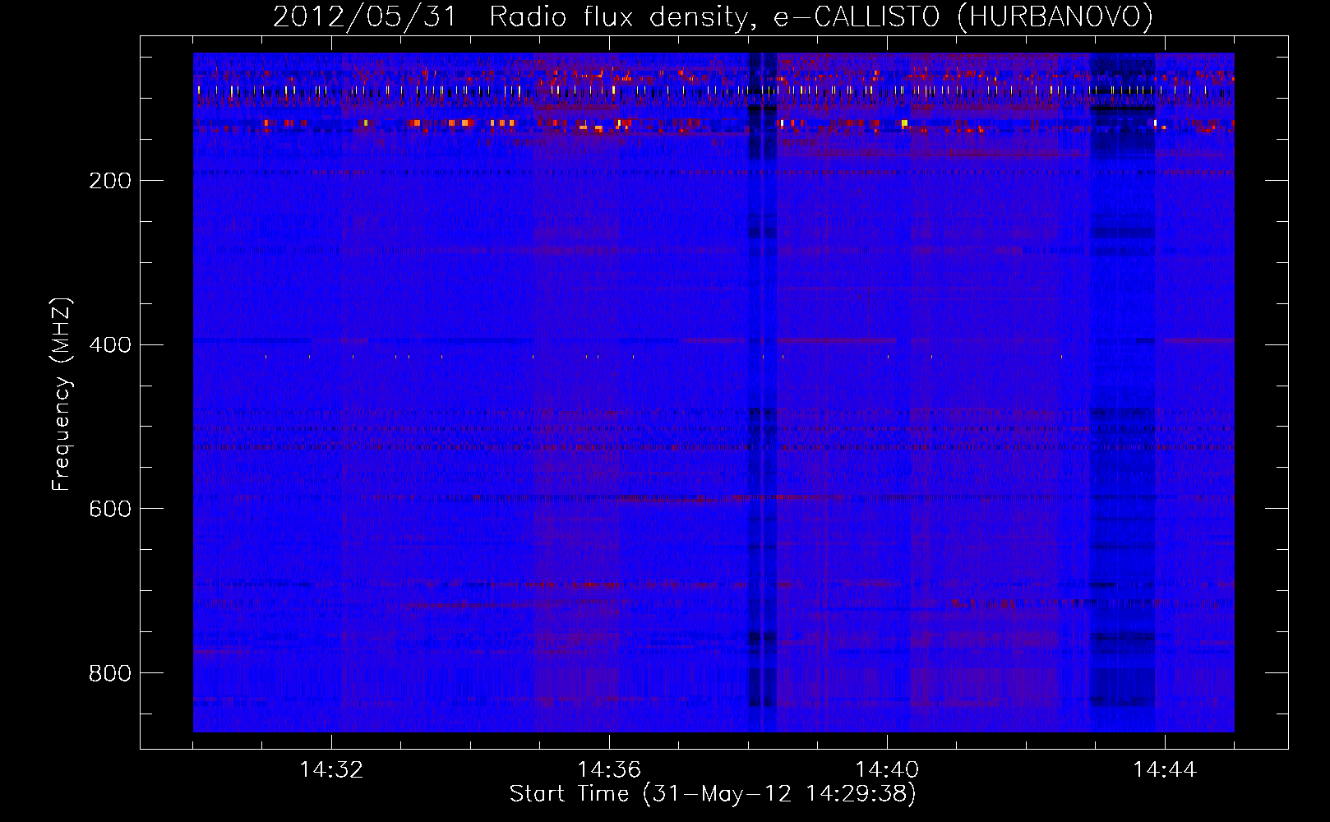This screenshot has height=822, width=1330.
Task: Select the 800 frequency tick label
Action: click(x=110, y=674)
